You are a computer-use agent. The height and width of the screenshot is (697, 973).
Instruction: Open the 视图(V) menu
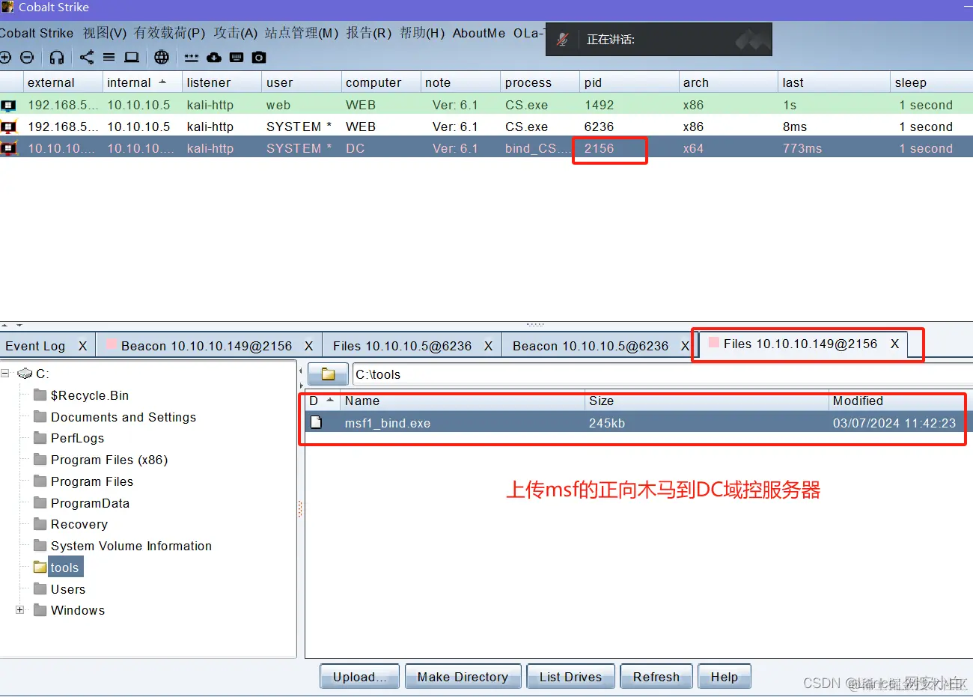tap(105, 33)
